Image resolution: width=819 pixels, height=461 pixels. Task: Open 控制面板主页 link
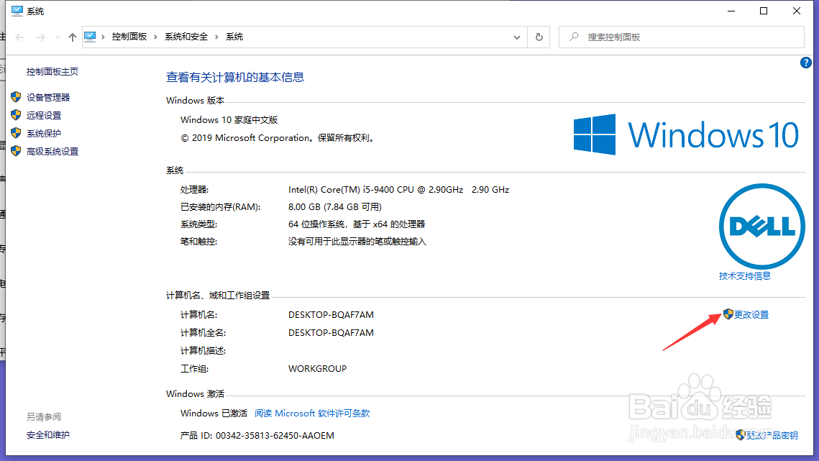tap(52, 72)
